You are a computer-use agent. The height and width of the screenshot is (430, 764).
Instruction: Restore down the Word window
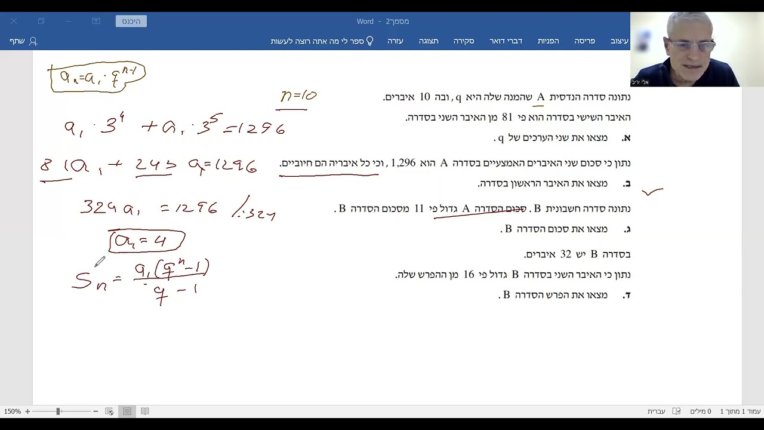(x=41, y=21)
